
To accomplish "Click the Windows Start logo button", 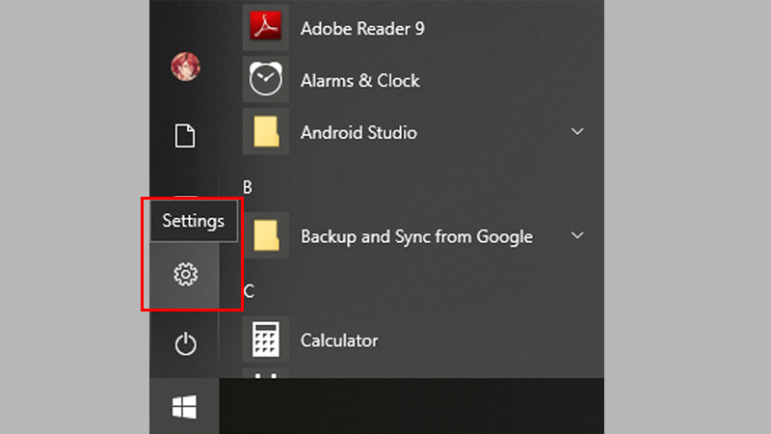I will [x=184, y=407].
